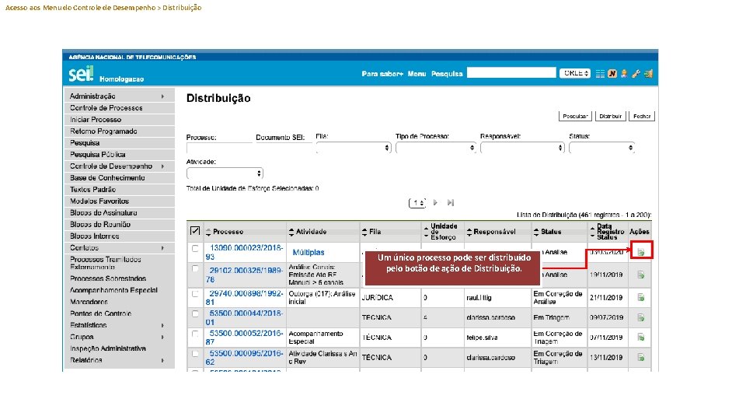Open process link 29740.000898/1992-81
The image size is (746, 420).
click(x=244, y=298)
